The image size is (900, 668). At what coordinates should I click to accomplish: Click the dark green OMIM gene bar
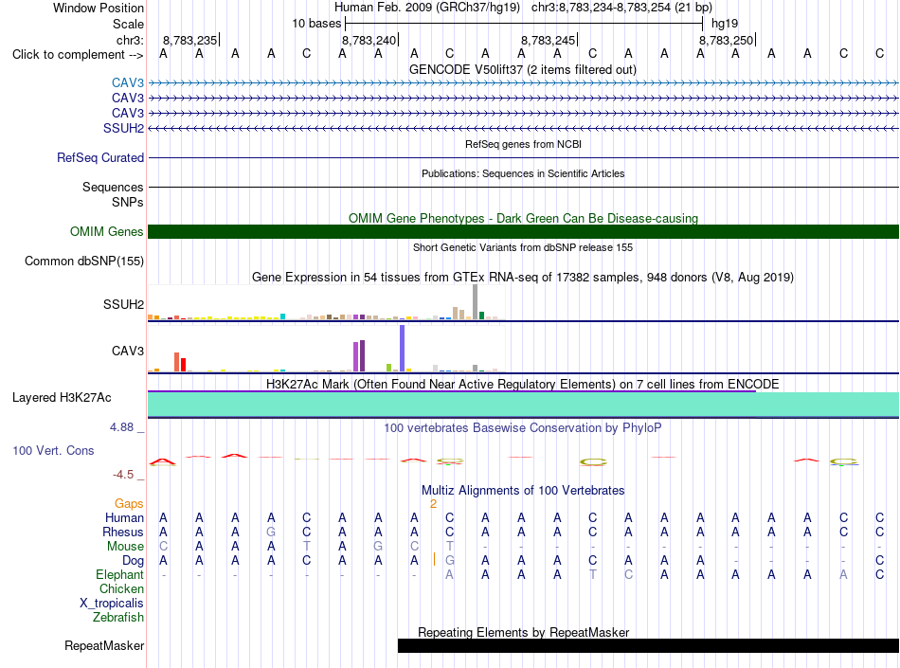click(523, 231)
